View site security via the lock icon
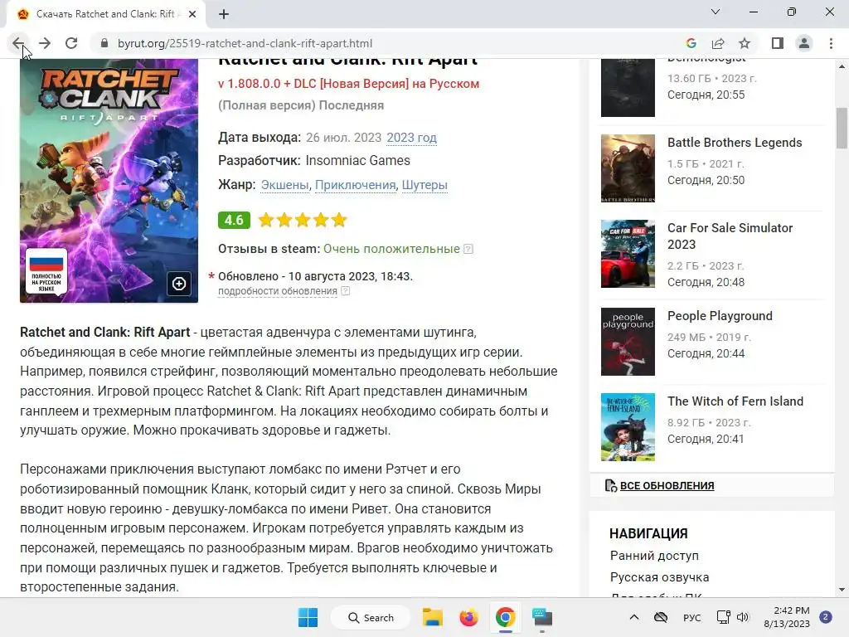 [x=104, y=43]
